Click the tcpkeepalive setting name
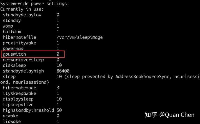Viewport: 200px width, 124px height. 18,105
